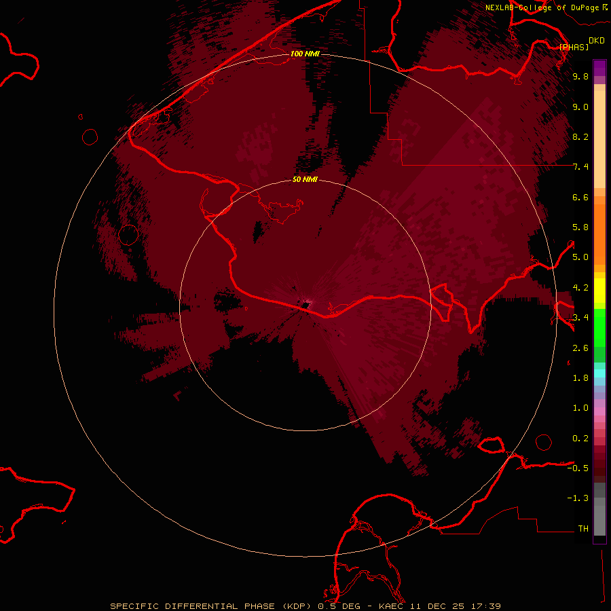This screenshot has height=611, width=611.
Task: Click the 1.8 value on the color scale
Action: pyautogui.click(x=580, y=378)
